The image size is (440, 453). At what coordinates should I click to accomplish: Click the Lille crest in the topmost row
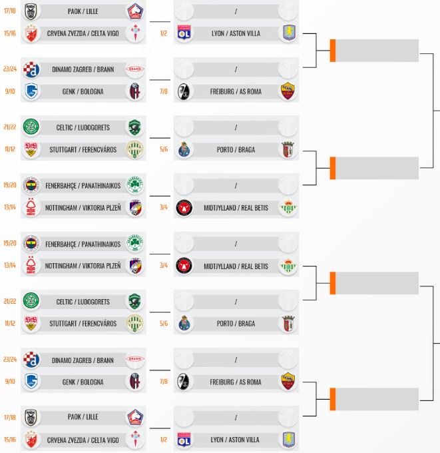pos(135,11)
